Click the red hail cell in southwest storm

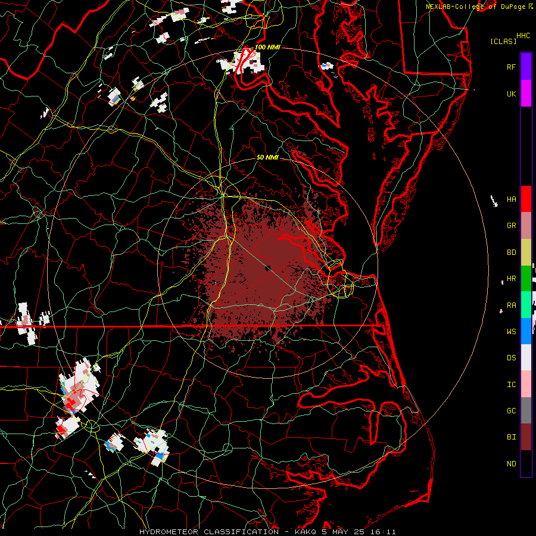tap(71, 403)
